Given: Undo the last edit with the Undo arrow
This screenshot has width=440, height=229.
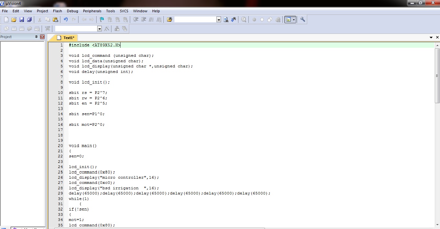Looking at the screenshot, I should pyautogui.click(x=66, y=20).
